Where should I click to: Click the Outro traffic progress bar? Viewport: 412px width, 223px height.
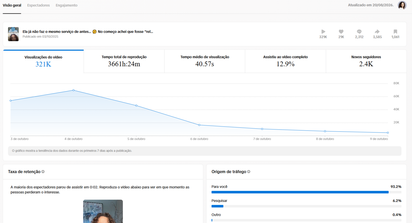(x=306, y=220)
